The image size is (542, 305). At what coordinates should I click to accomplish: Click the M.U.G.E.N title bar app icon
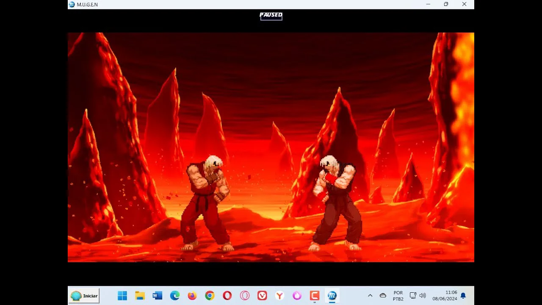pos(72,4)
